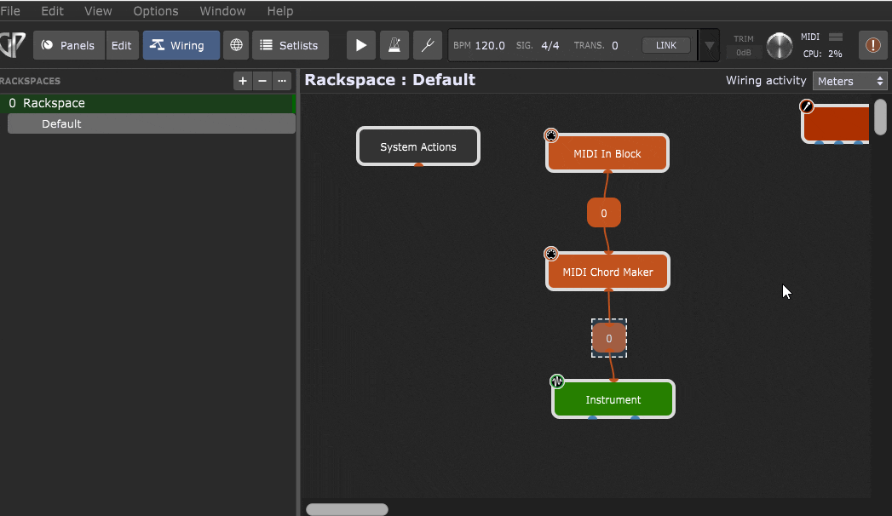Screen dimensions: 892x516
Task: Click the transpose value 0
Action: click(x=615, y=45)
